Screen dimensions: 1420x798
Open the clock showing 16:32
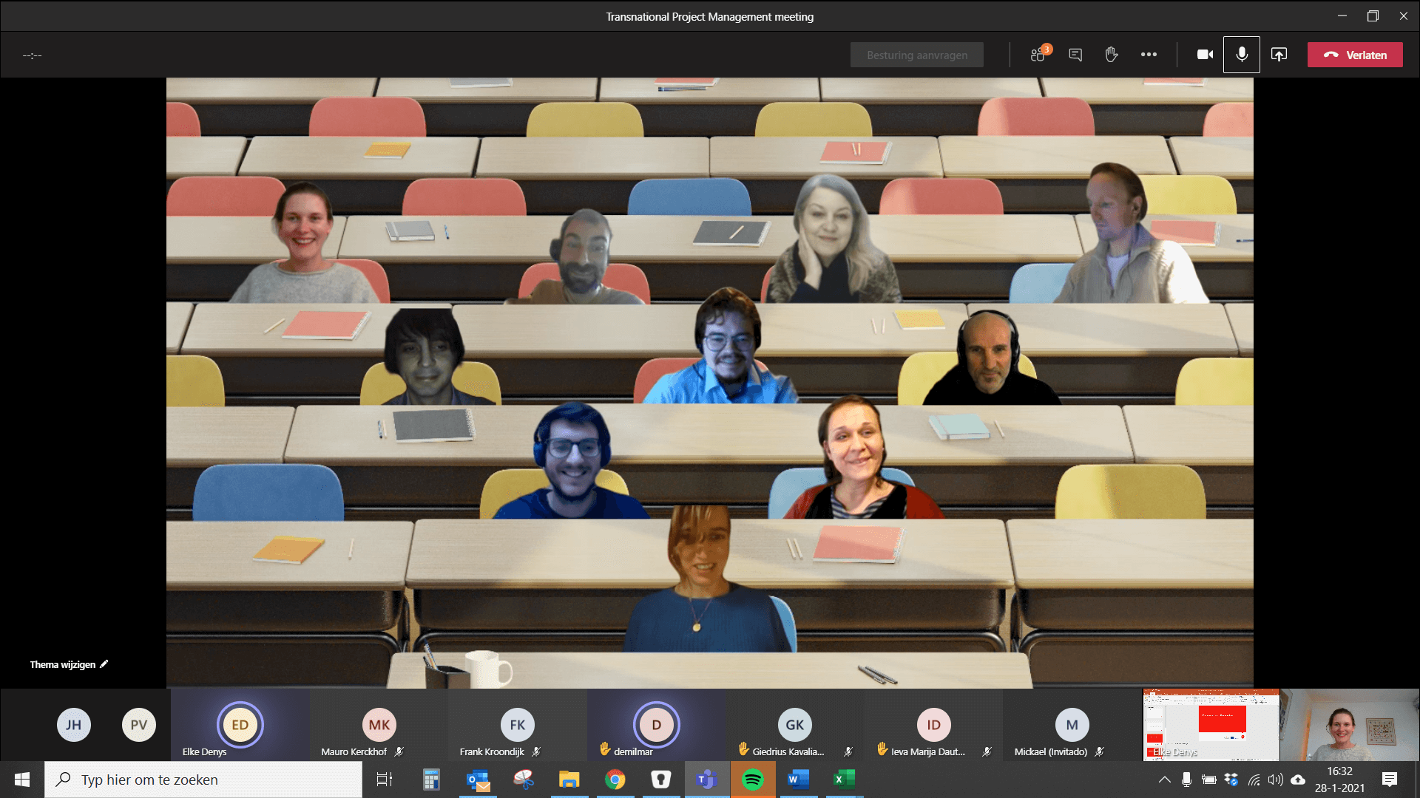(1339, 780)
